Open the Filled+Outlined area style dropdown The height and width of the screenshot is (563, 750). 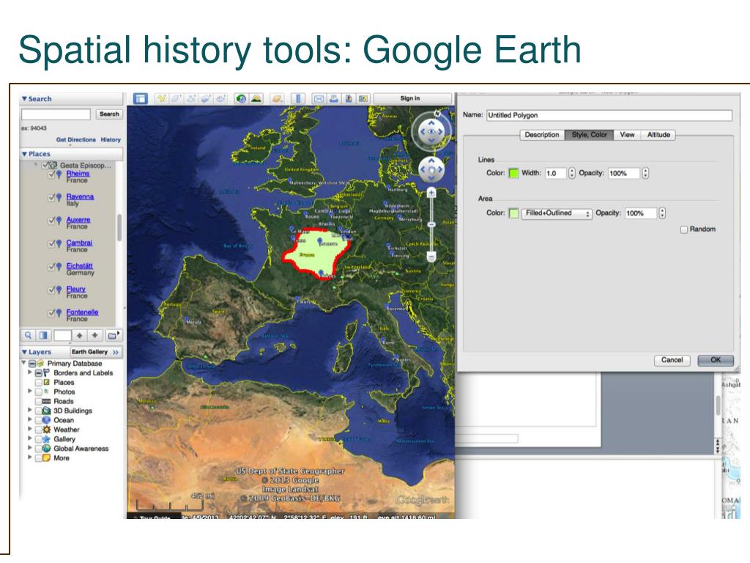557,213
